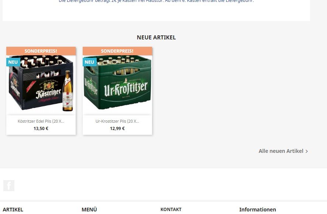Open the Facebook social icon
Screen dimensions: 327x214
click(9, 186)
